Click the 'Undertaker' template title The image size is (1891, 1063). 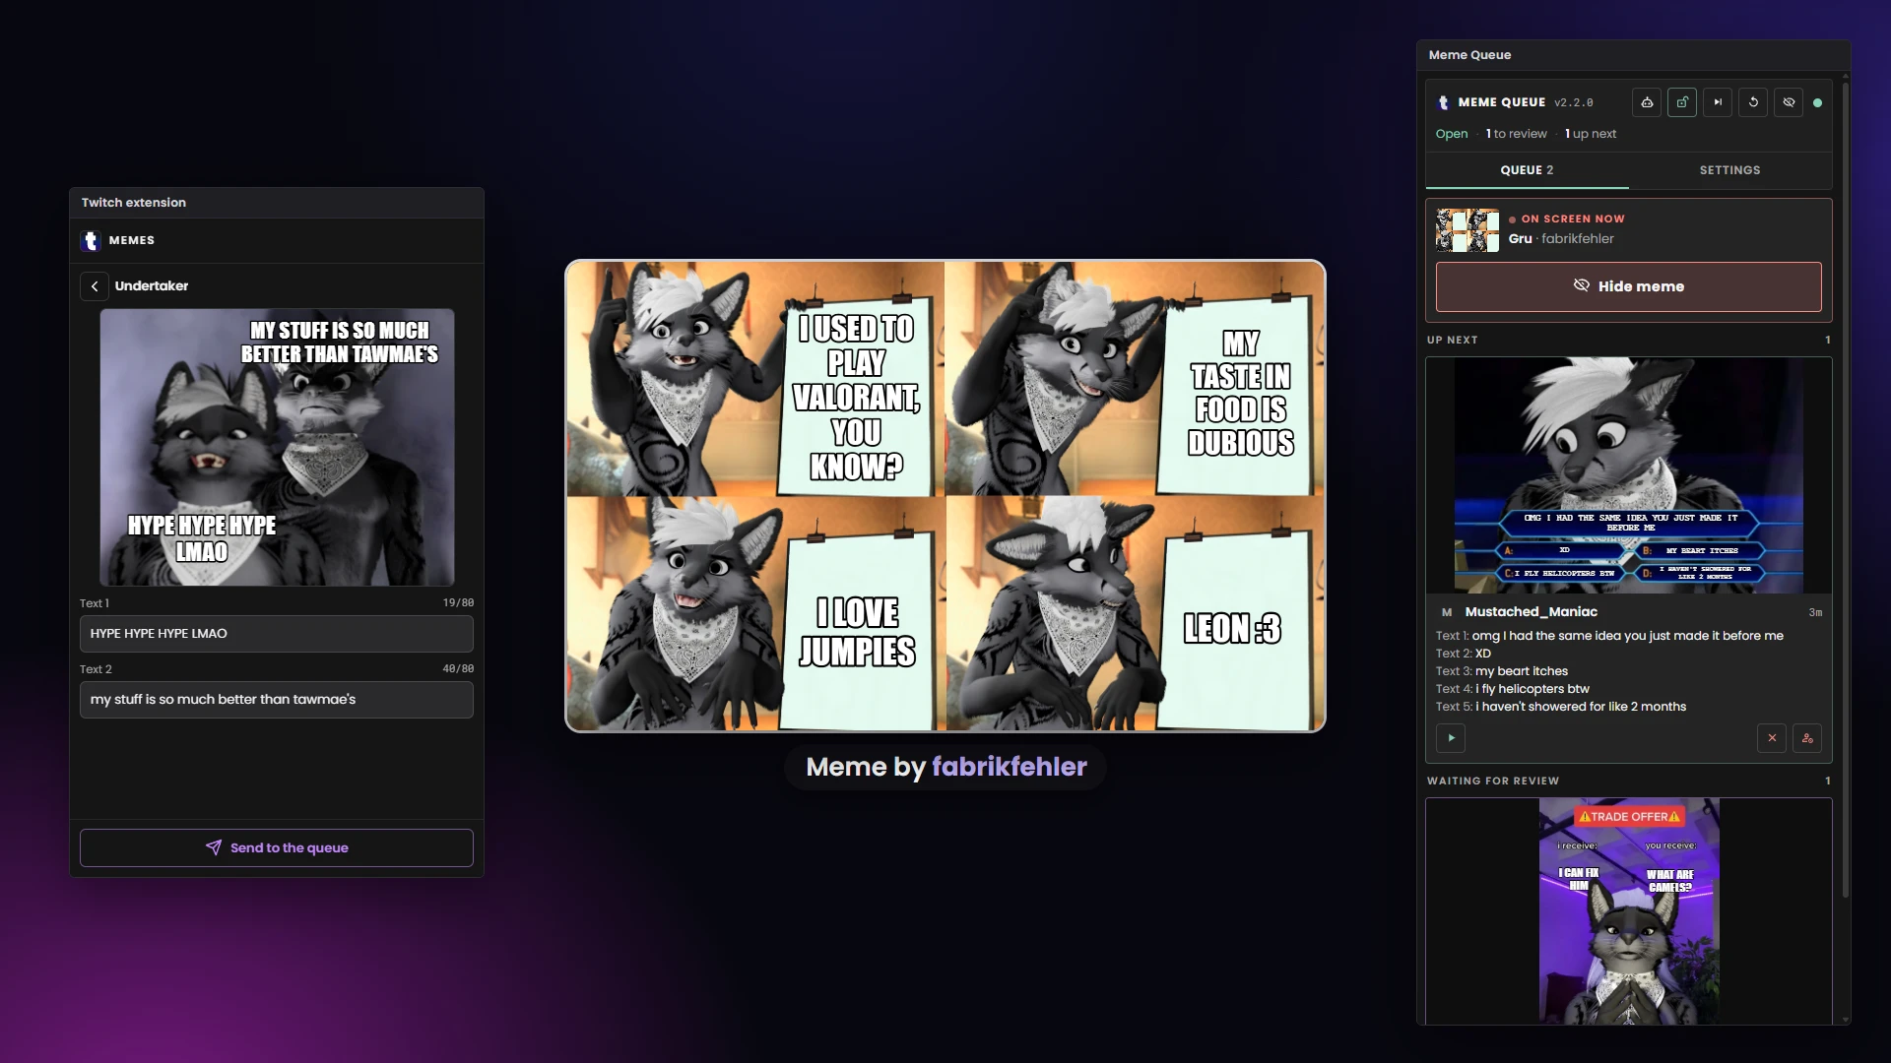tap(152, 286)
